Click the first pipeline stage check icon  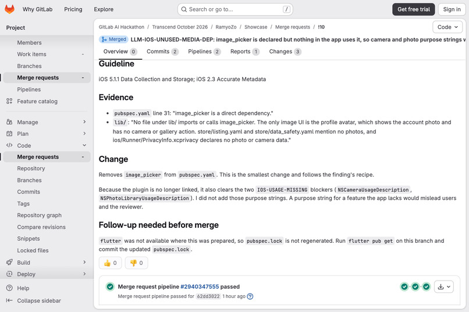[404, 286]
